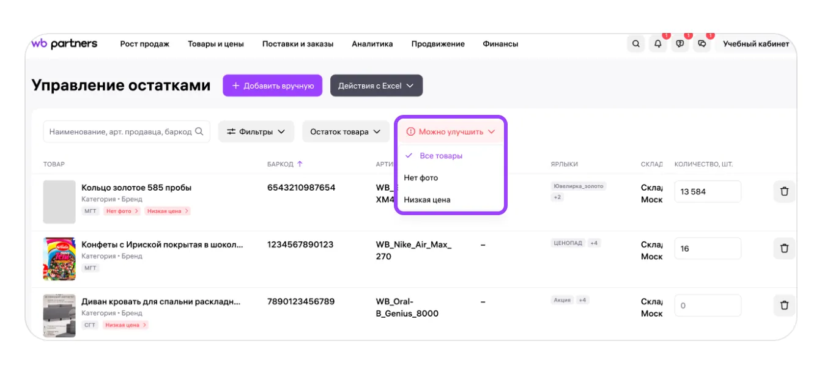Delete the Кольцо золотое 585 пробы row
Image resolution: width=822 pixels, height=374 pixels.
pos(784,191)
